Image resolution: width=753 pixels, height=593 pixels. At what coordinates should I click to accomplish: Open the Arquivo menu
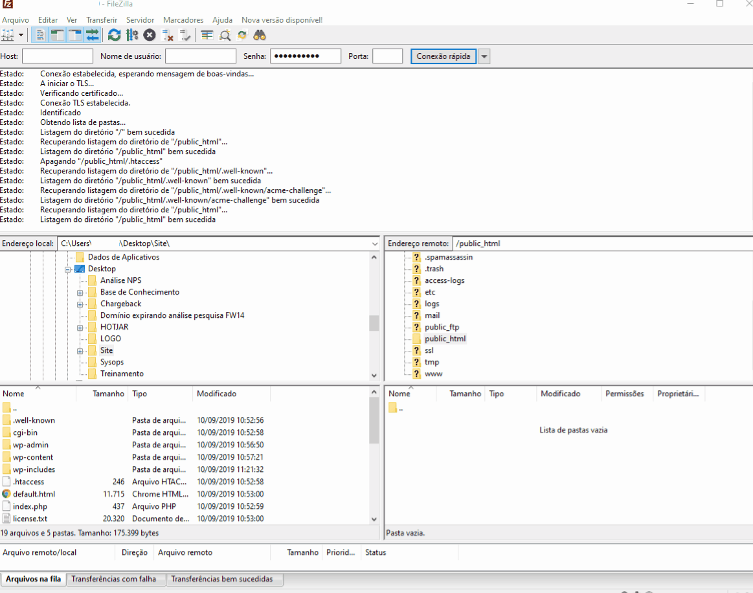(x=16, y=20)
